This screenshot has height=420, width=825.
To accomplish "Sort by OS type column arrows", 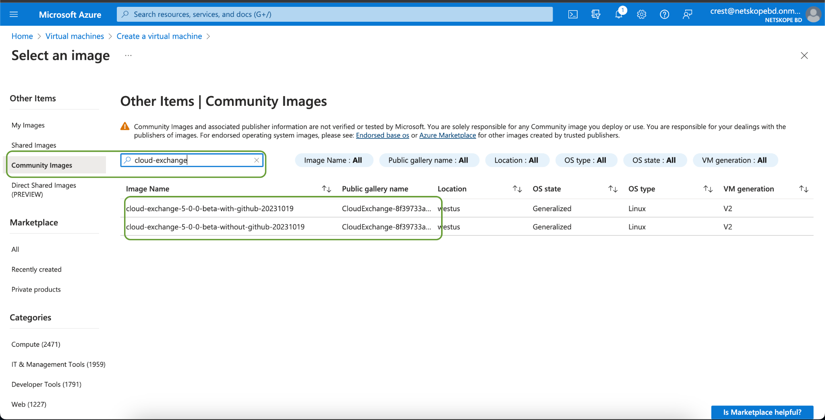I will click(708, 189).
